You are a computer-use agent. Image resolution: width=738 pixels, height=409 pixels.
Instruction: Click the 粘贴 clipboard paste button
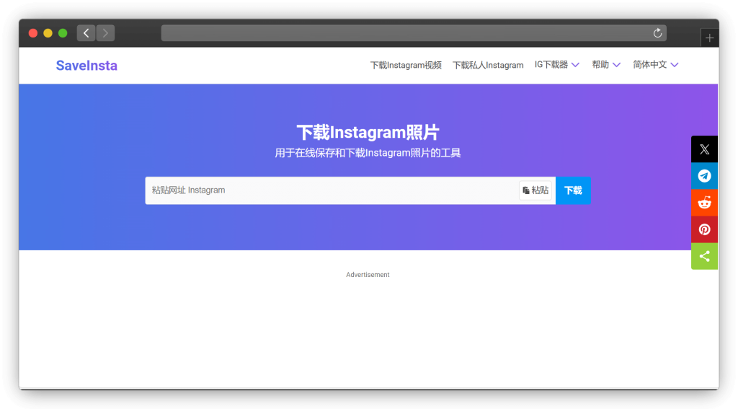[535, 190]
